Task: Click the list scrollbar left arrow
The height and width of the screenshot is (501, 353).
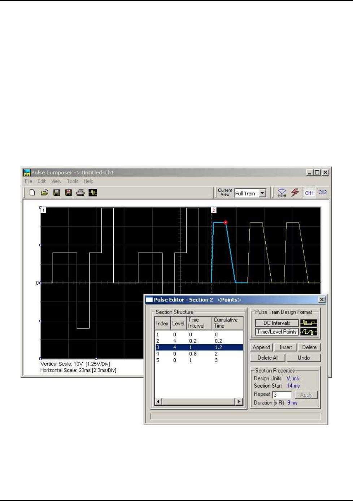Action: coord(158,401)
